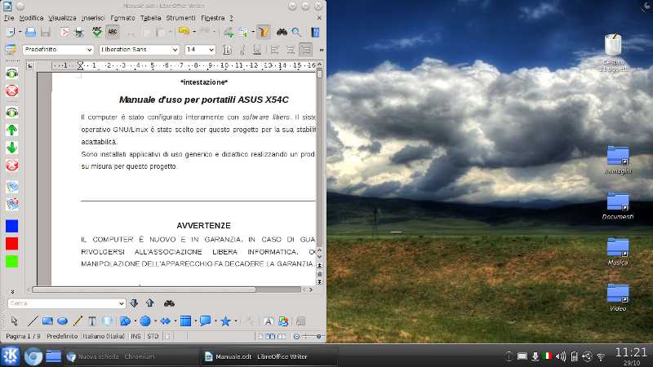
Task: Insert a Block Arrows shape
Action: 166,321
